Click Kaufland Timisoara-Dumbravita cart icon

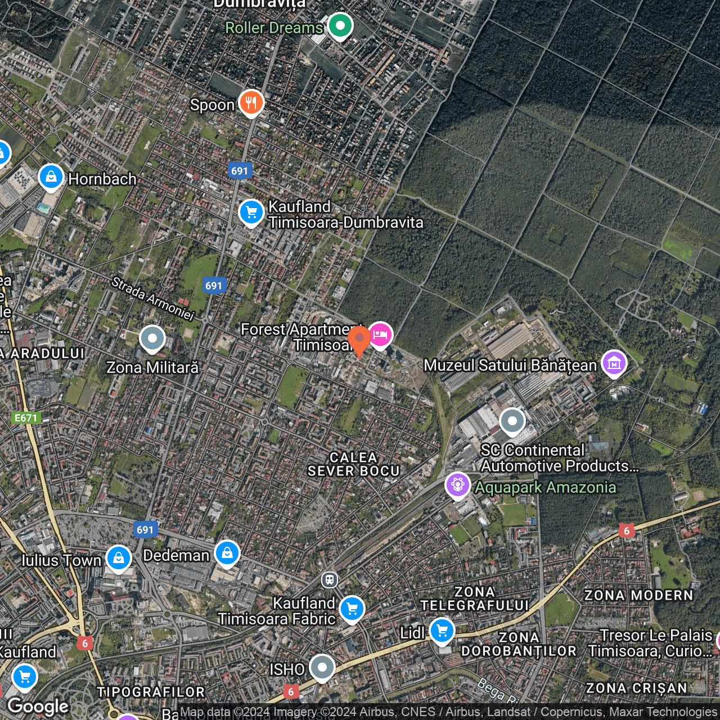(x=251, y=213)
